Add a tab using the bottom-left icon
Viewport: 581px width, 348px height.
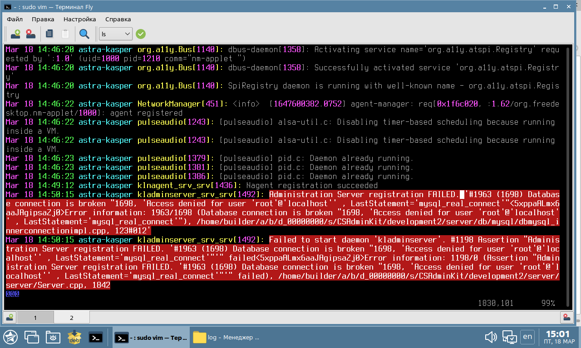(10, 318)
